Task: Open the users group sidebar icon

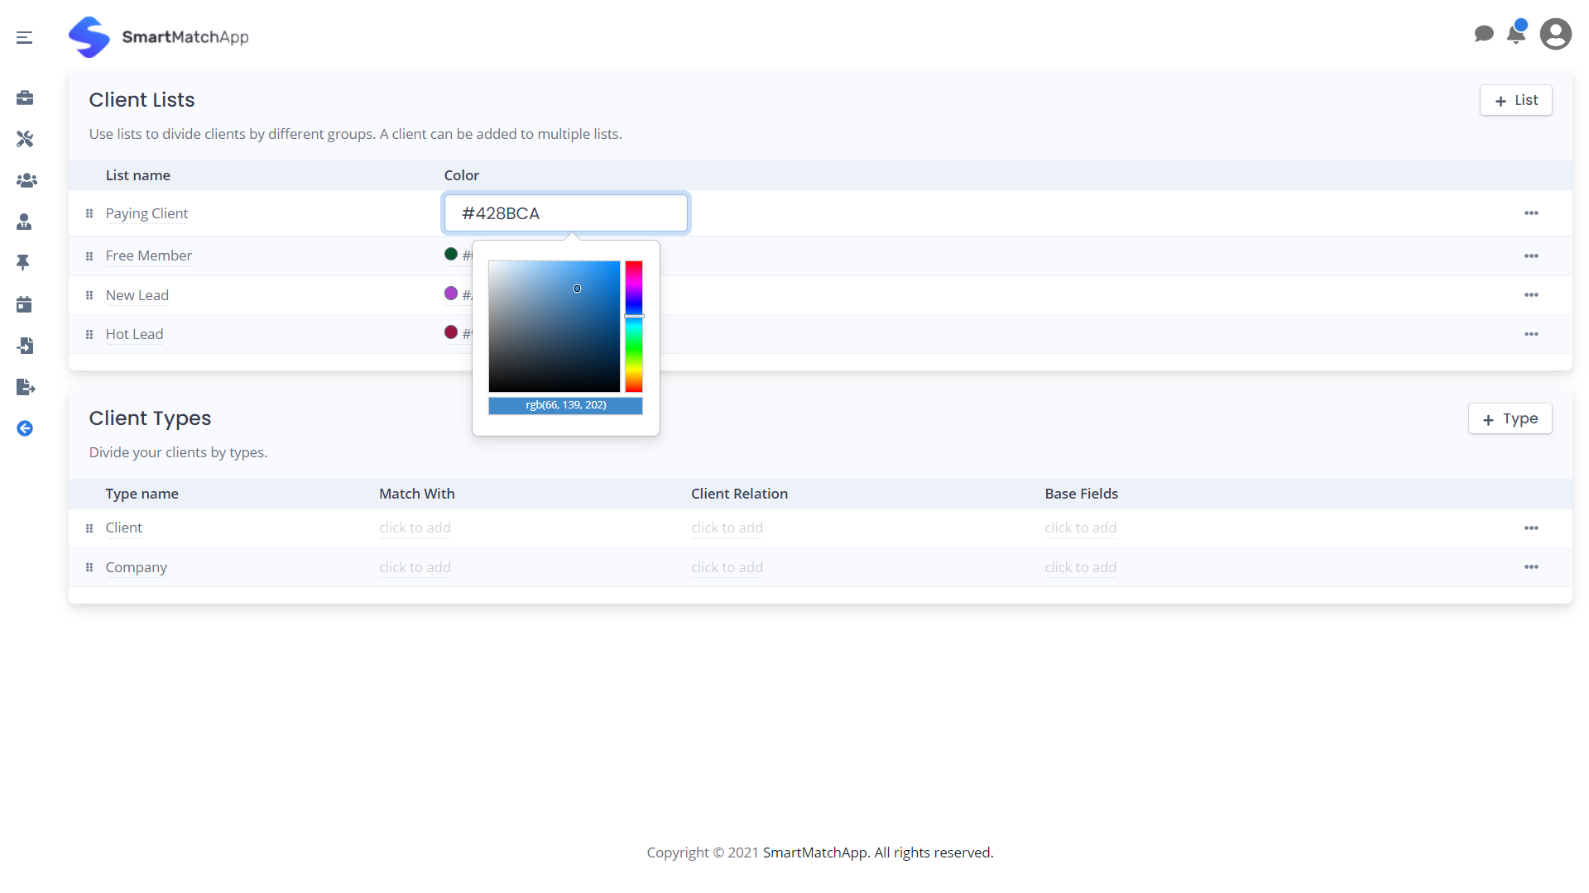Action: 26,180
